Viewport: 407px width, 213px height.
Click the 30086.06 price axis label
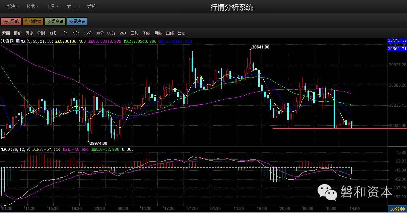pos(397,126)
